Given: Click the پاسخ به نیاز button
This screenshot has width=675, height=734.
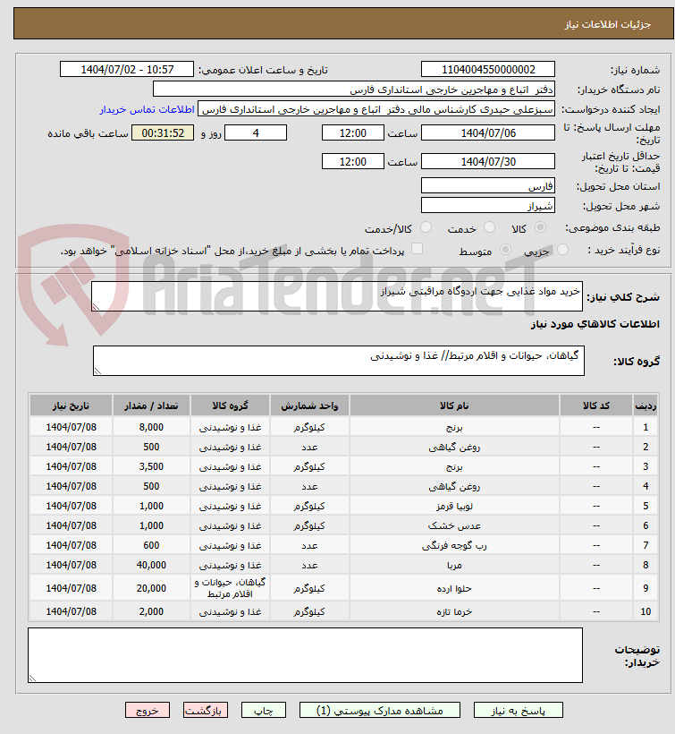Looking at the screenshot, I should tap(518, 710).
